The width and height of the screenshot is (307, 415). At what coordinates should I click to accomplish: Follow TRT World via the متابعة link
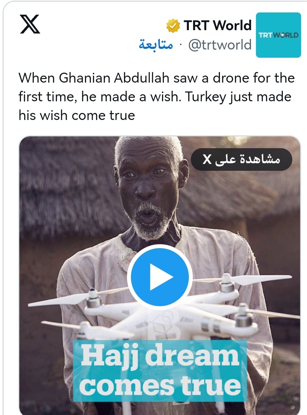coord(155,44)
